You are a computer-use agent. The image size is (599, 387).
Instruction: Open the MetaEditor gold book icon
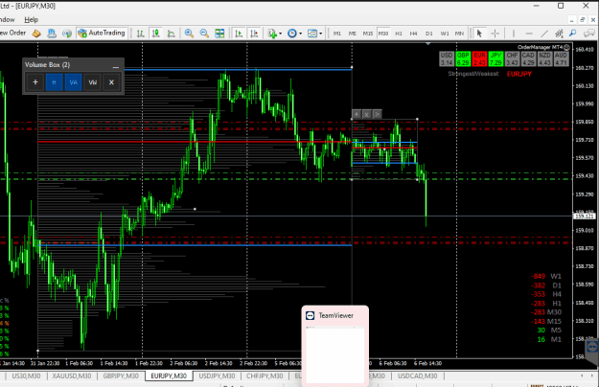36,34
